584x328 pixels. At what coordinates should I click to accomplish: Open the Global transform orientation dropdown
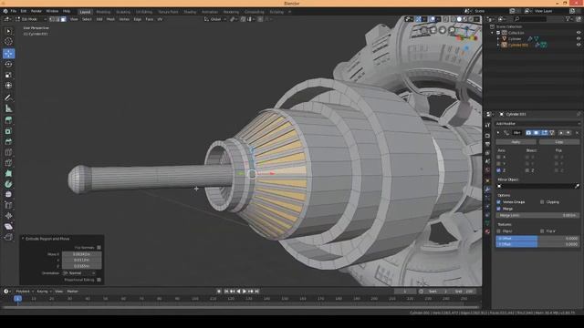coord(215,19)
